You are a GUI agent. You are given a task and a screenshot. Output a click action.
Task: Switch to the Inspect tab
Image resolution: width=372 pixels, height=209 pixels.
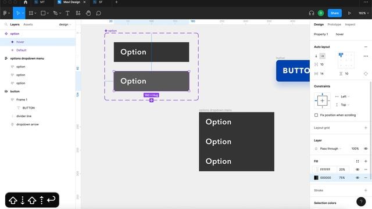click(x=350, y=24)
